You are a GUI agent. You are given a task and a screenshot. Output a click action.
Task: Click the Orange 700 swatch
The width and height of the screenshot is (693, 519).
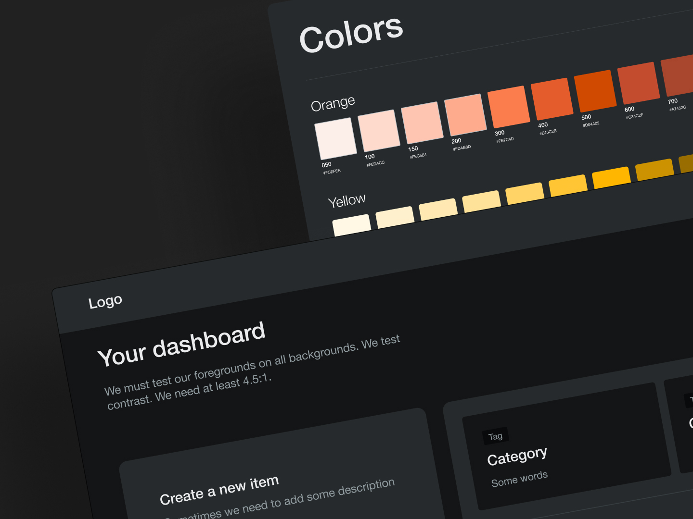point(679,75)
